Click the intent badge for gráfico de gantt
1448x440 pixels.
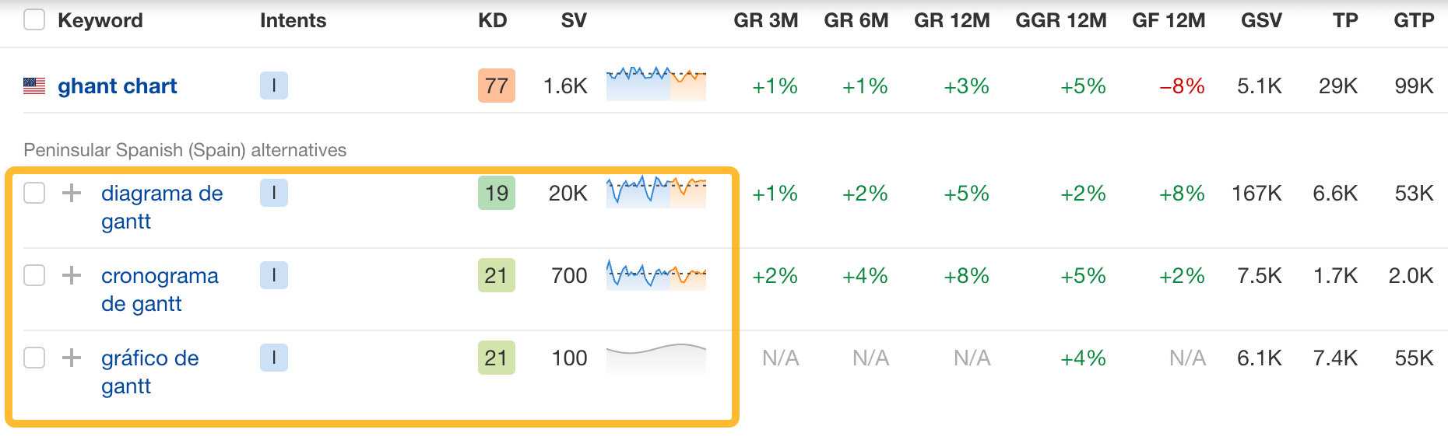[273, 358]
